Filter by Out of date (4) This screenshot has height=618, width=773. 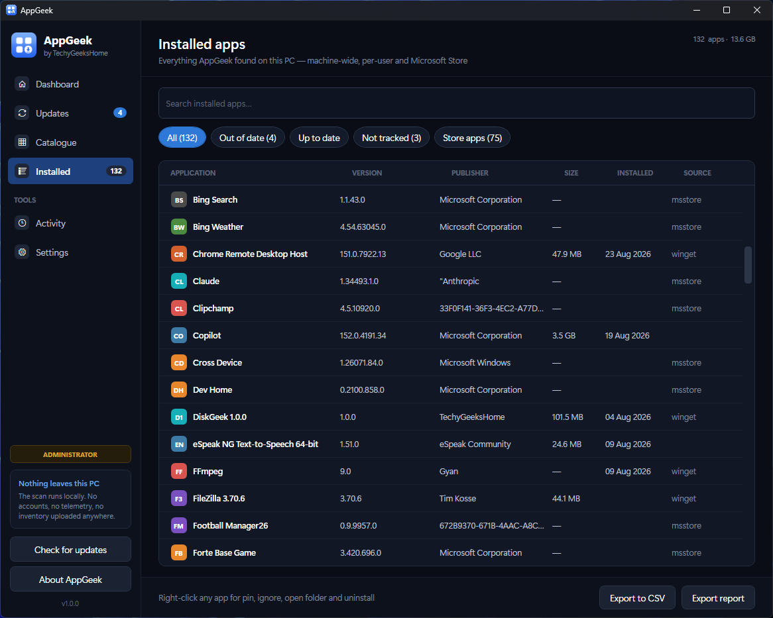(247, 138)
